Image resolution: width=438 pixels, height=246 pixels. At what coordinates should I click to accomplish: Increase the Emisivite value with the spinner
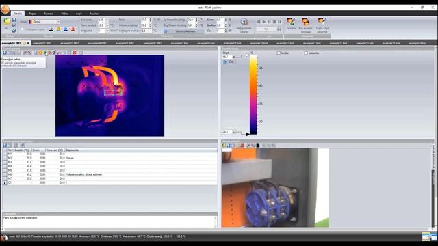[x=107, y=19]
